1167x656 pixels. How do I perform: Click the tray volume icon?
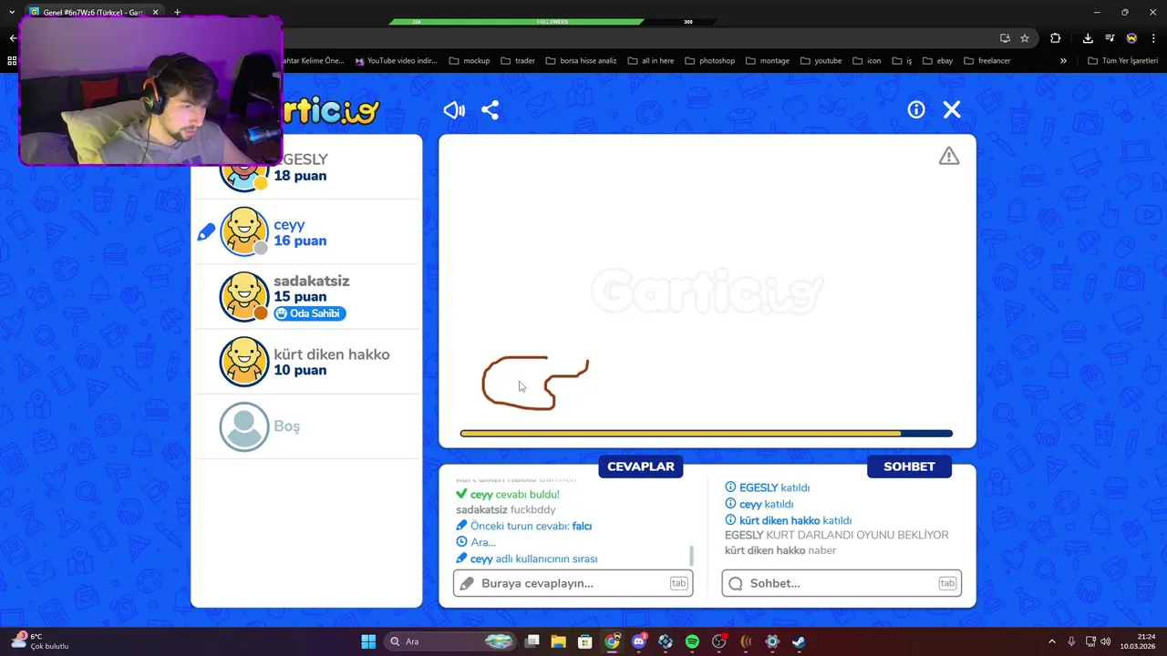point(1106,641)
